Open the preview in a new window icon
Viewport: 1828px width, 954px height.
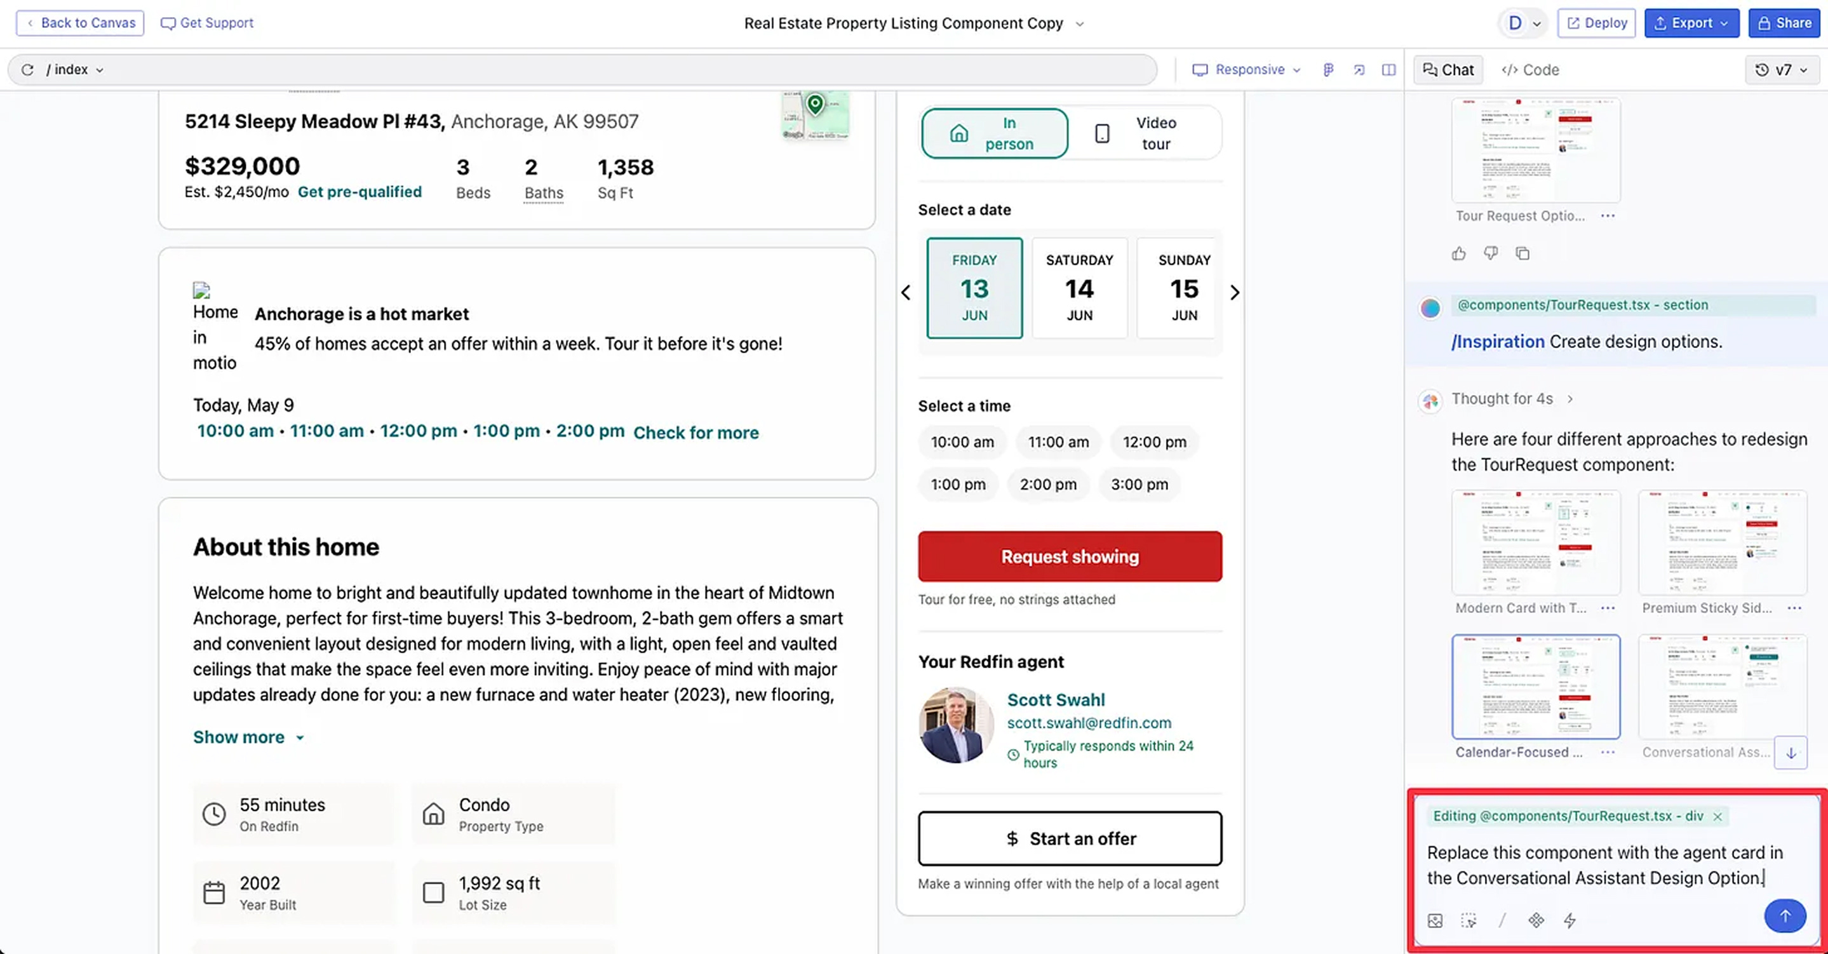click(1359, 70)
